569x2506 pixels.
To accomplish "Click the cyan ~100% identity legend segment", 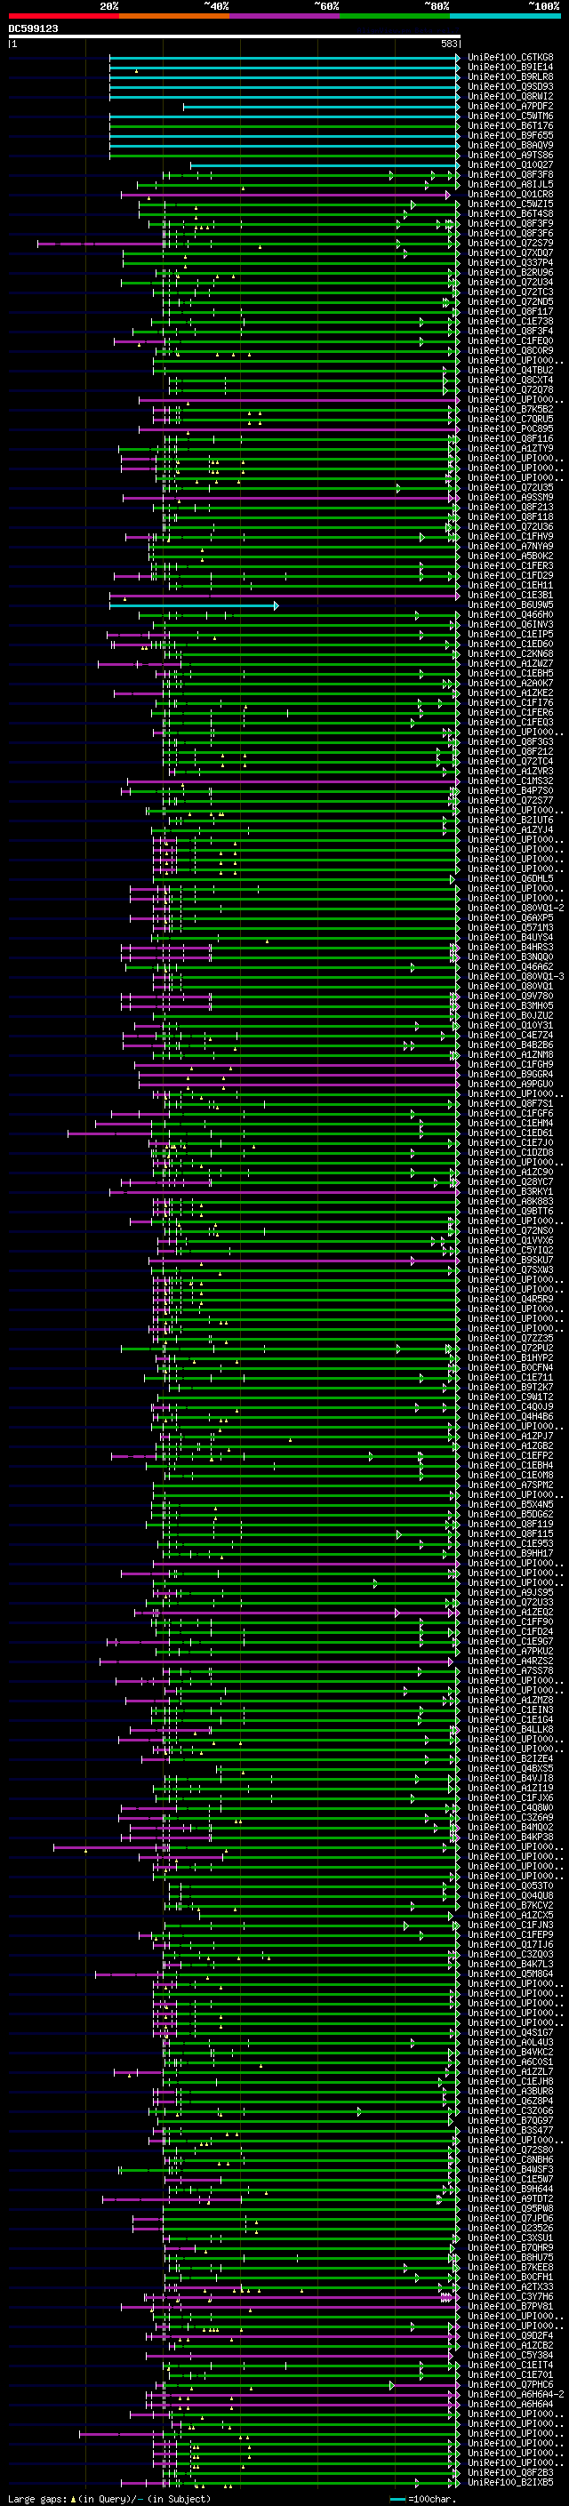I will click(x=505, y=16).
